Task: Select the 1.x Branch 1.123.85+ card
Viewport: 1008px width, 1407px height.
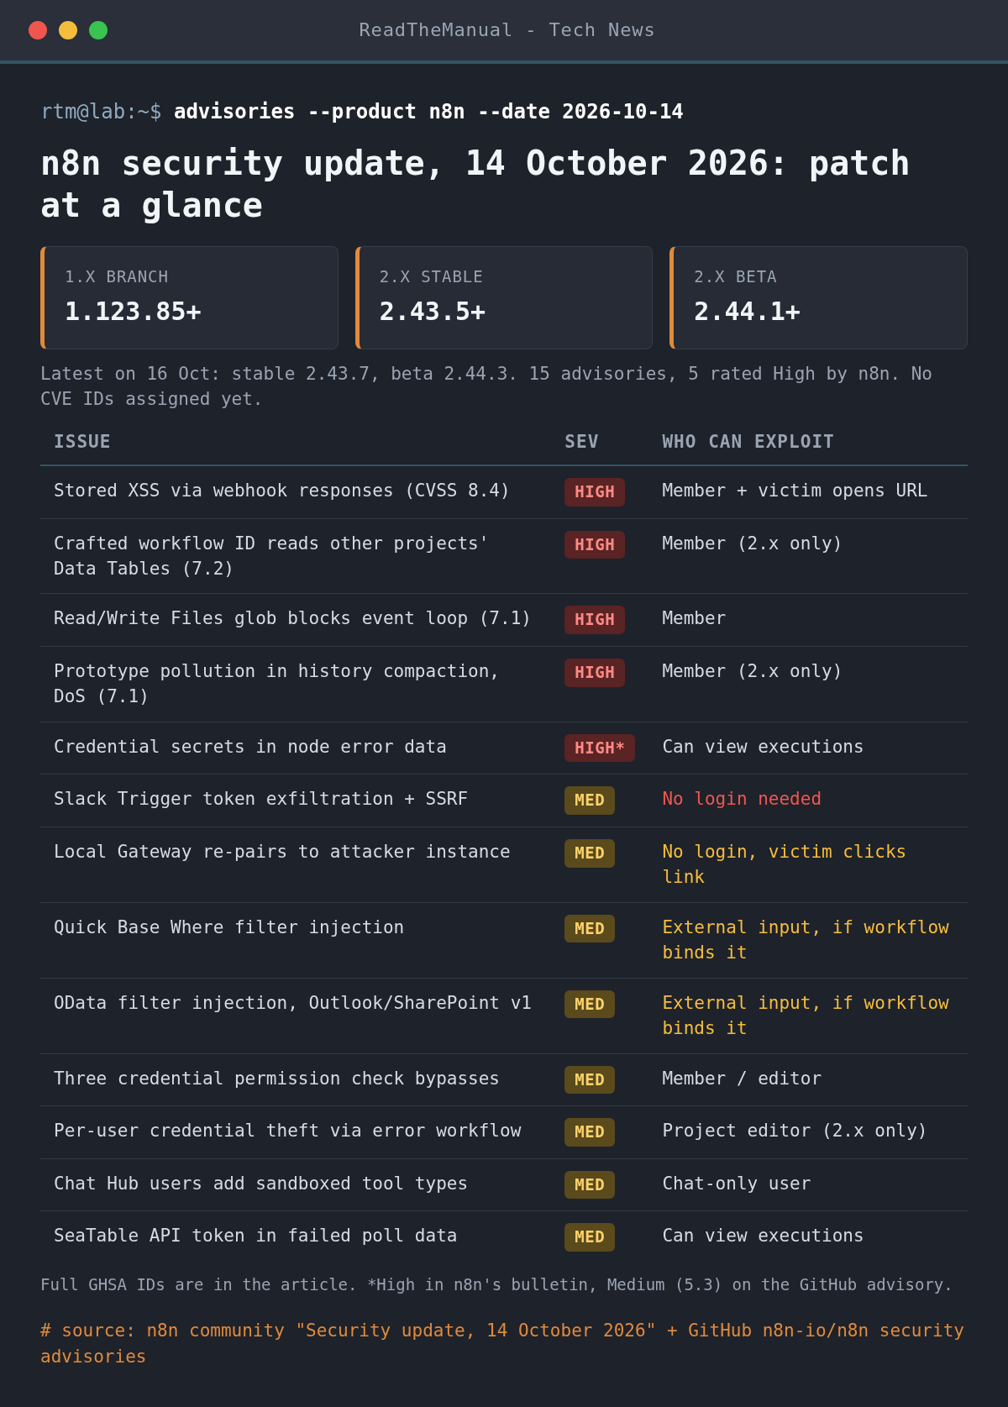Action: coord(189,297)
